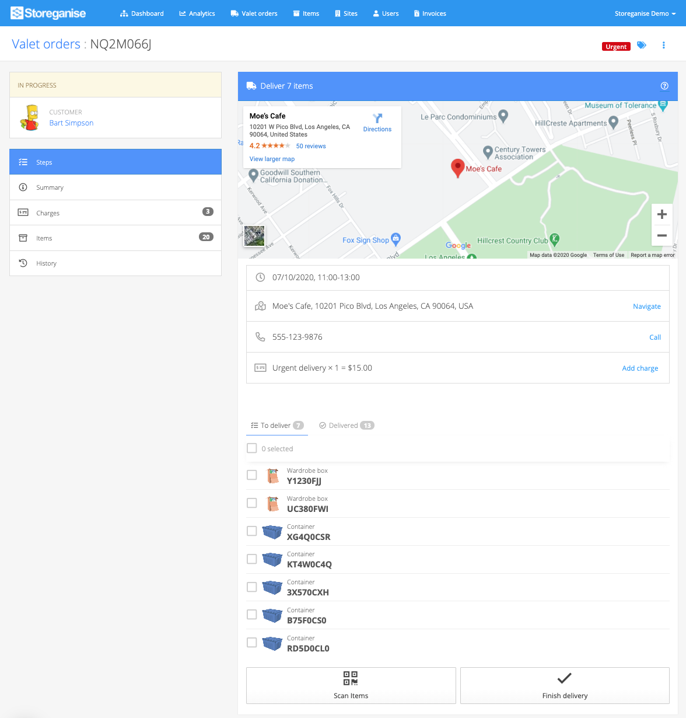Viewport: 686px width, 718px height.
Task: Check Wardrobe box UC380FWI
Action: click(252, 503)
